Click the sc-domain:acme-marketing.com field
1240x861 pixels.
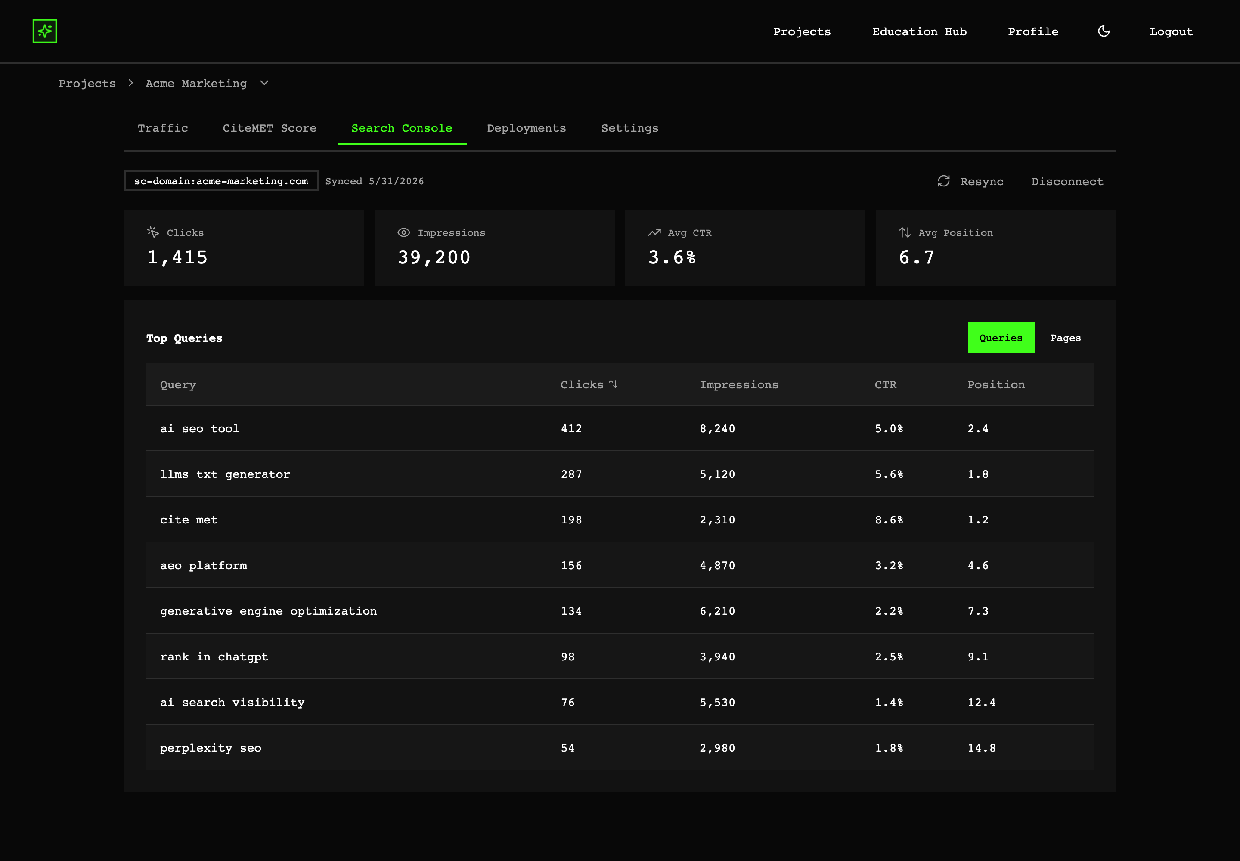(x=221, y=181)
